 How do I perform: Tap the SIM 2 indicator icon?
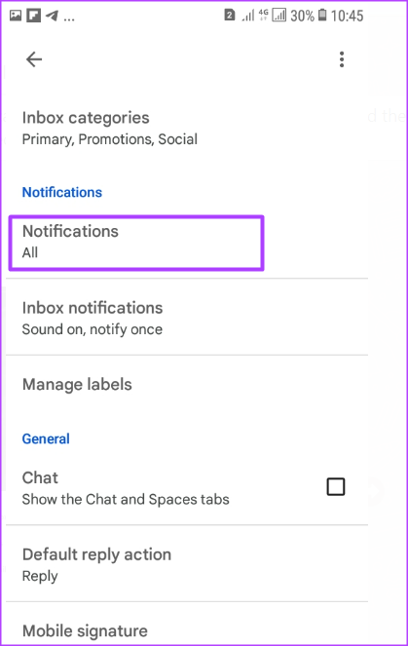point(230,16)
